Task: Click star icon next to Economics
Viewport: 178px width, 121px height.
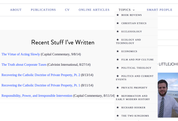Action: pos(118,51)
